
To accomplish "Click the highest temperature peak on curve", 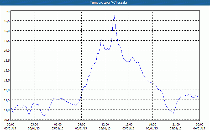I will click(114, 16).
